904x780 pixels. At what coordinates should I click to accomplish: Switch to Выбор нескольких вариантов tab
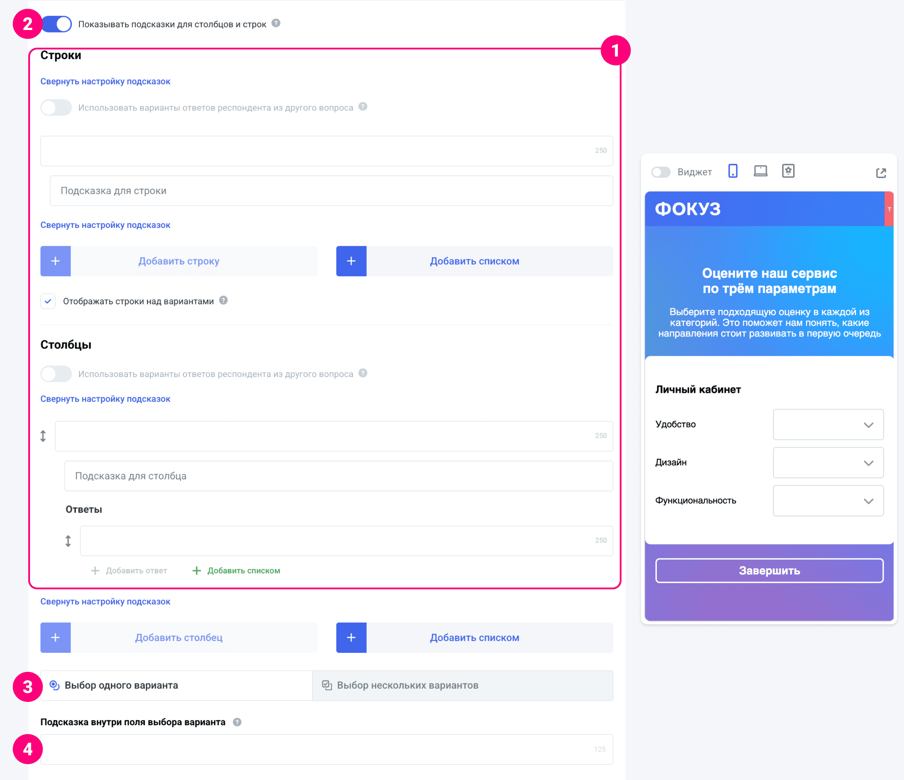coord(462,686)
